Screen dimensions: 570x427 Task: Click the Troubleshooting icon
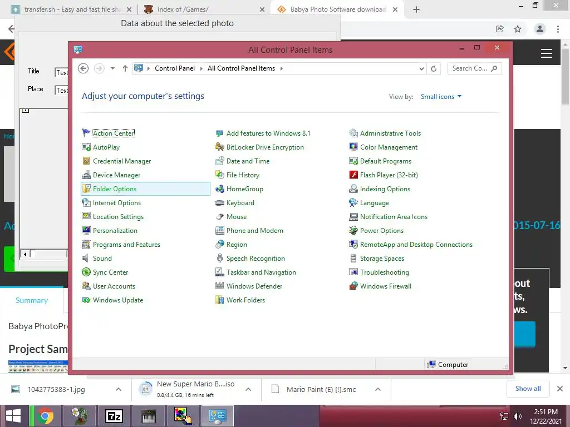pyautogui.click(x=353, y=272)
